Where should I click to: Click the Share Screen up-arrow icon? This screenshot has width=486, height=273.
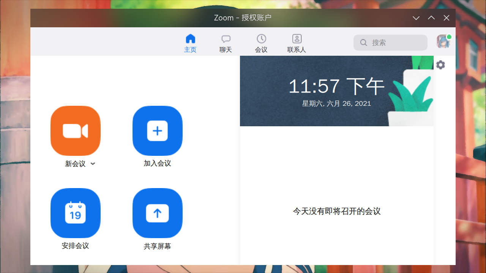click(157, 213)
